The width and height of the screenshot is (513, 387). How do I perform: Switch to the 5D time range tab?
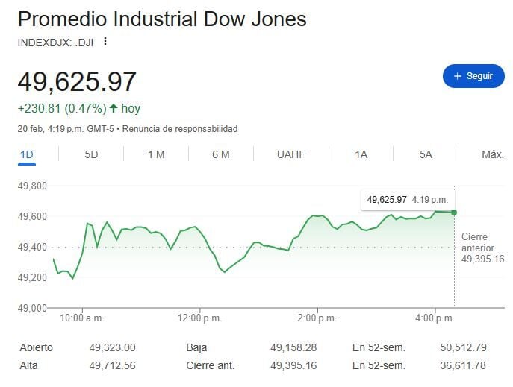pyautogui.click(x=91, y=154)
